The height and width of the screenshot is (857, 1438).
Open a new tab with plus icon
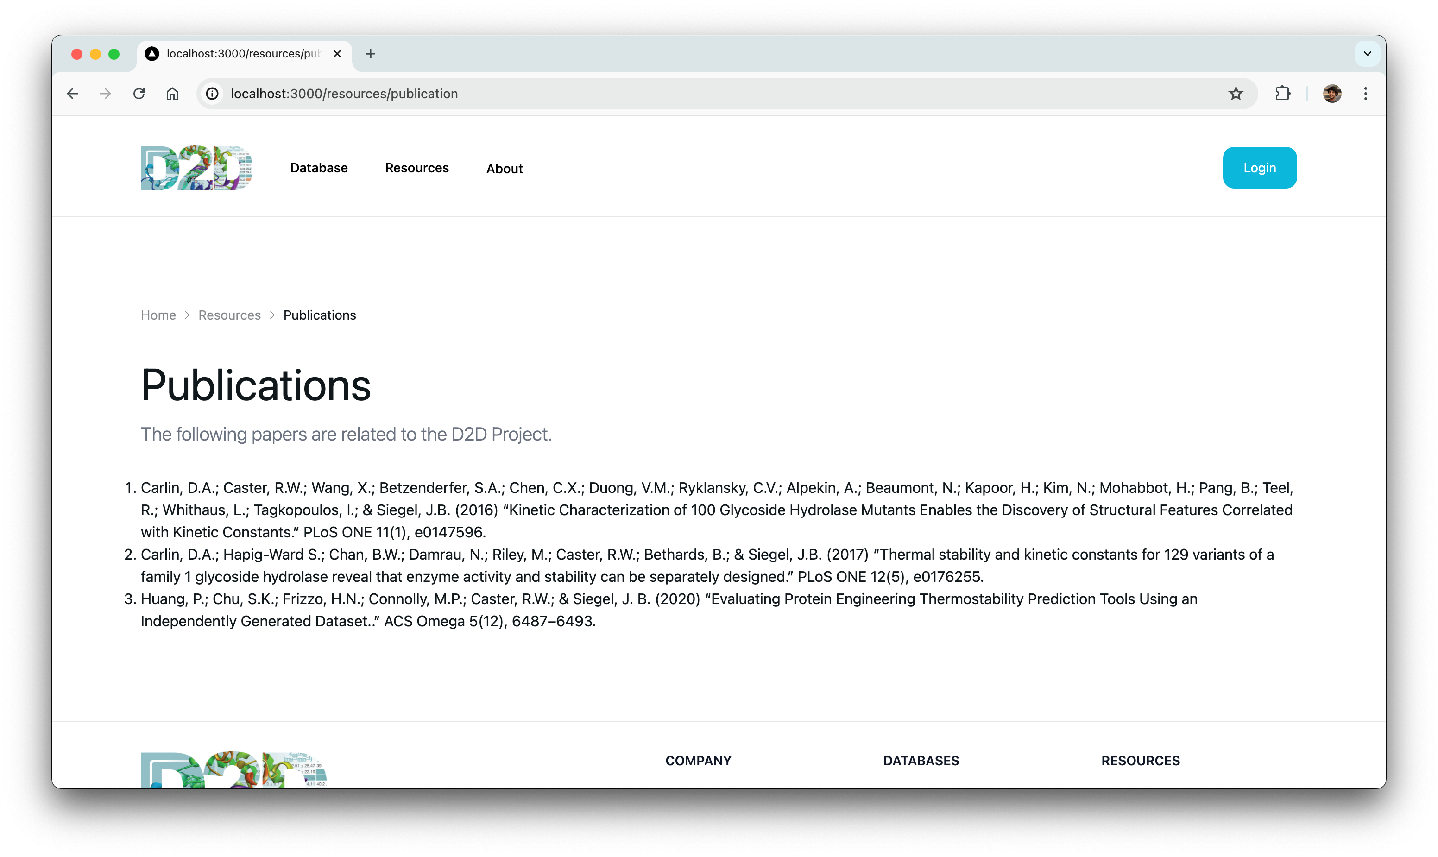[371, 54]
